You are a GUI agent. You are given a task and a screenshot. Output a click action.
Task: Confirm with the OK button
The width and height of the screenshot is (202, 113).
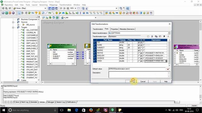click(x=131, y=82)
